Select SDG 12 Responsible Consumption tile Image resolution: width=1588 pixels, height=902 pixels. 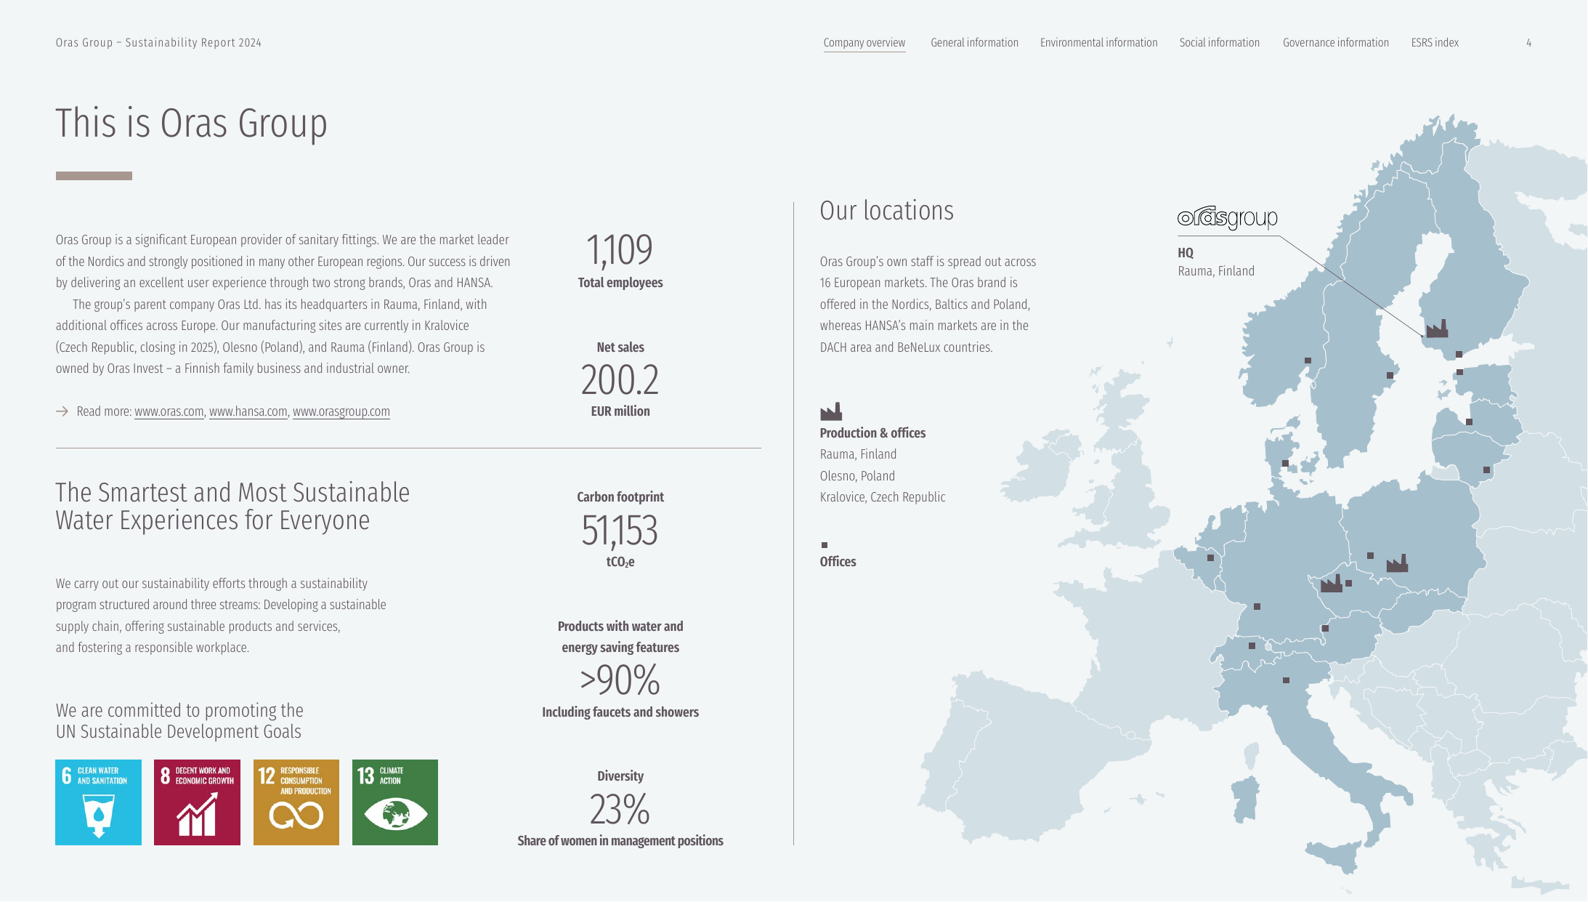coord(296,802)
